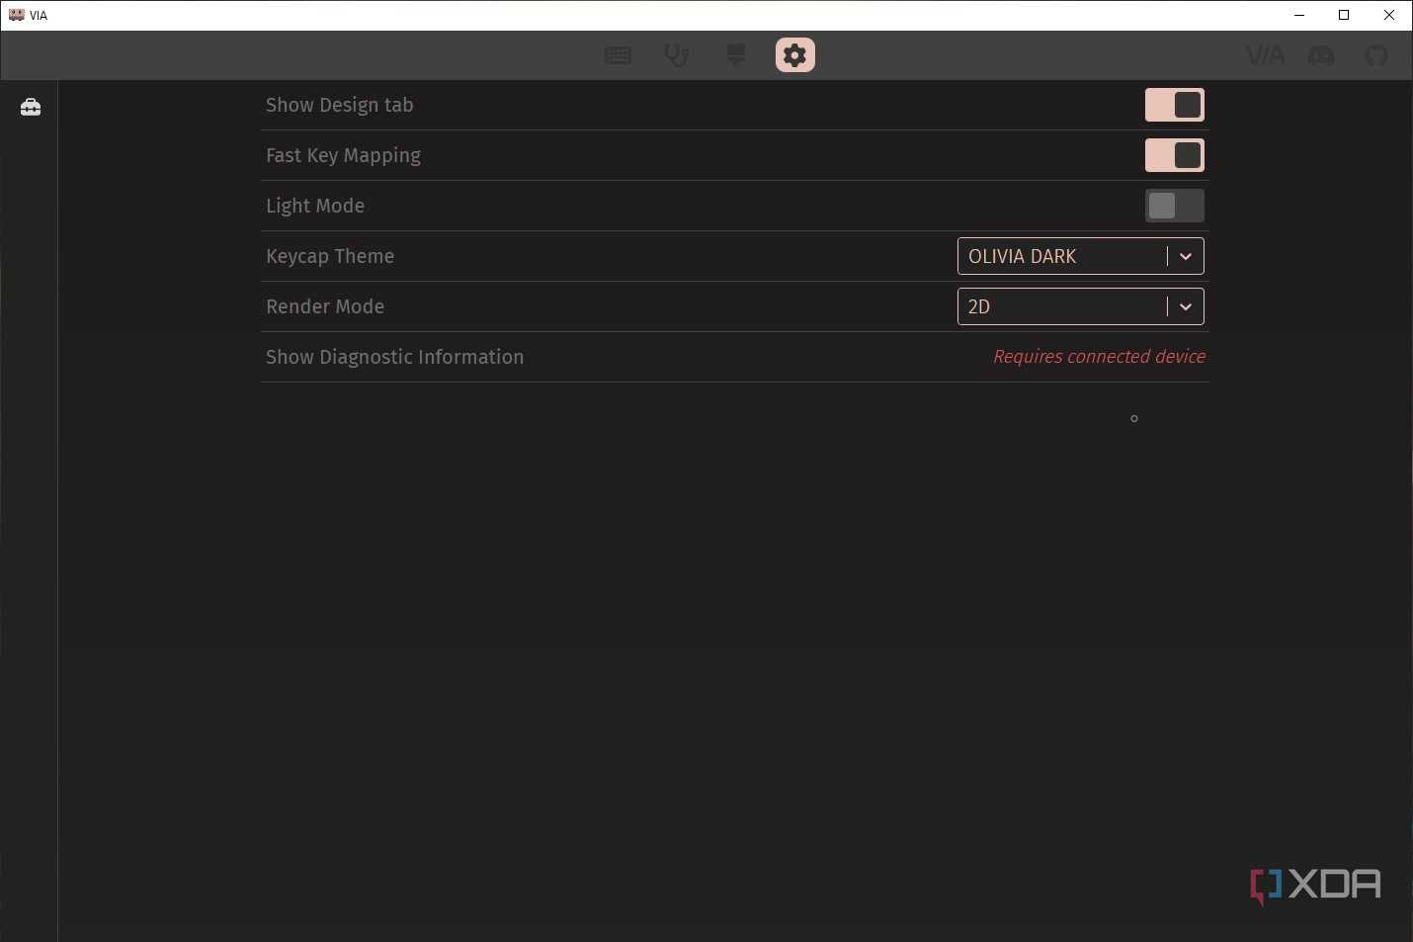Click the 'Render Mode' label
The image size is (1413, 942).
(x=325, y=306)
